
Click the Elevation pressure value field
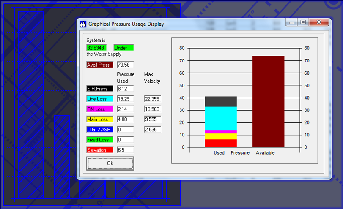(x=125, y=150)
